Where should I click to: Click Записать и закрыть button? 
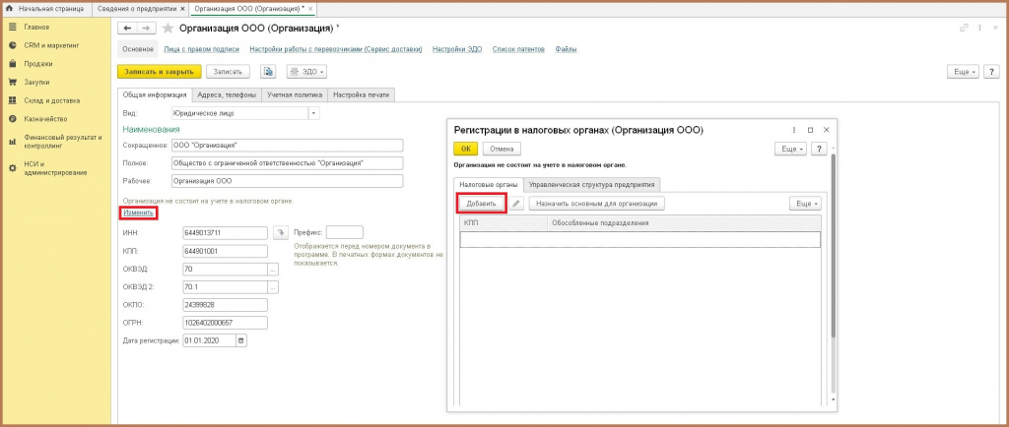(x=160, y=72)
